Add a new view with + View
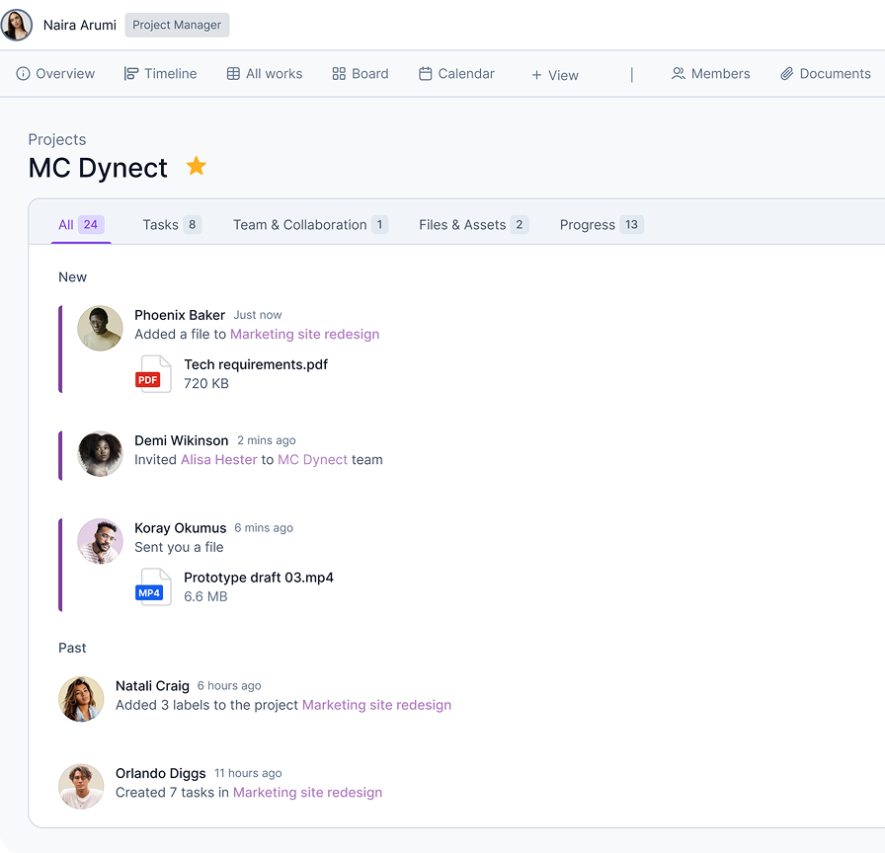The image size is (885, 853). point(555,75)
